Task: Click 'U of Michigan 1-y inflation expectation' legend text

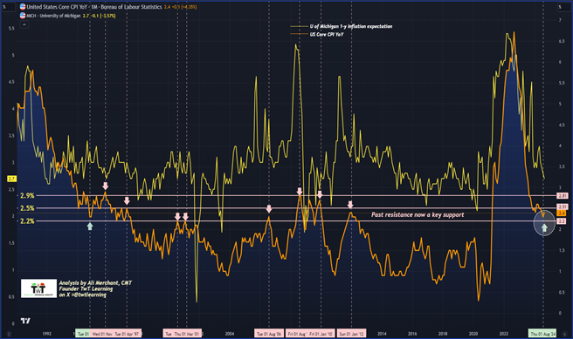Action: coord(351,26)
